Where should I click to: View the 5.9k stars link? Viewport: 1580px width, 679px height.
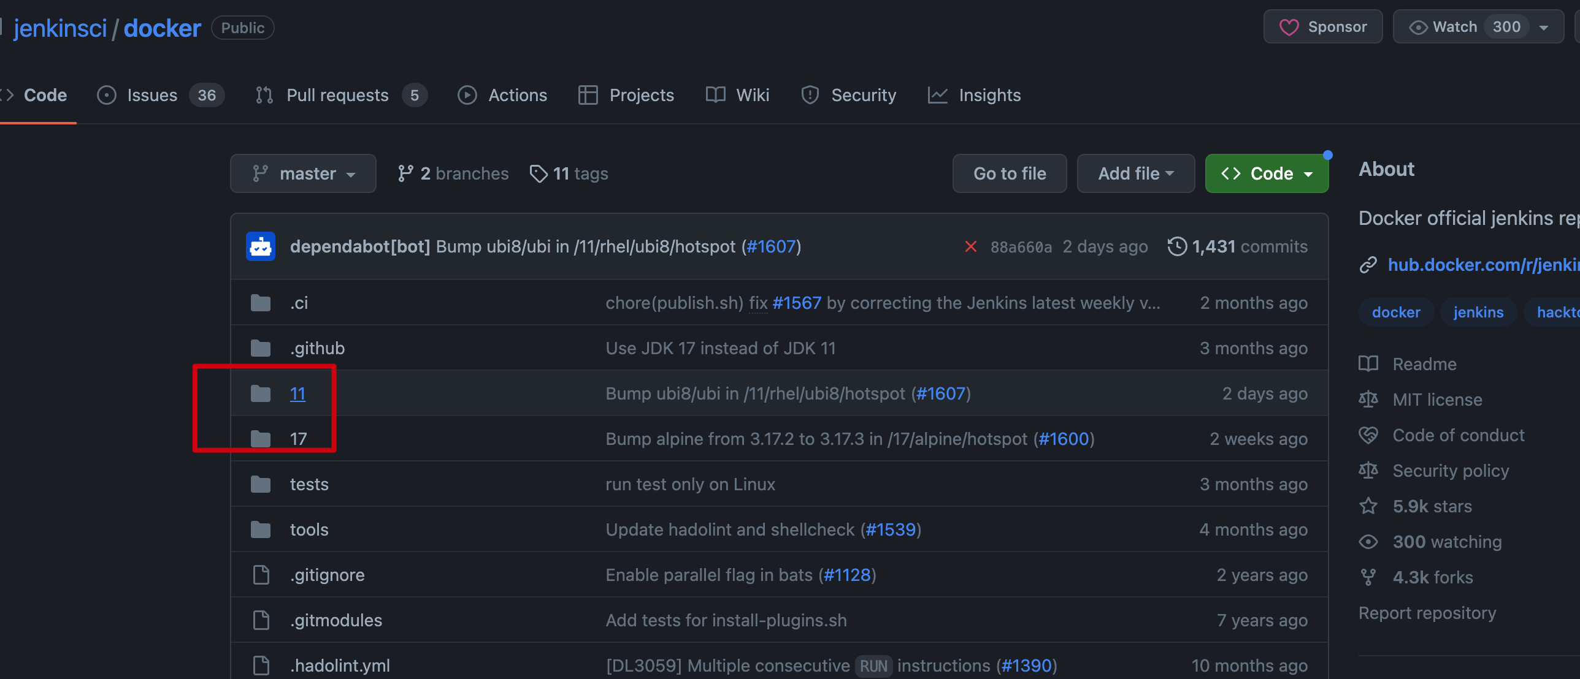1432,506
